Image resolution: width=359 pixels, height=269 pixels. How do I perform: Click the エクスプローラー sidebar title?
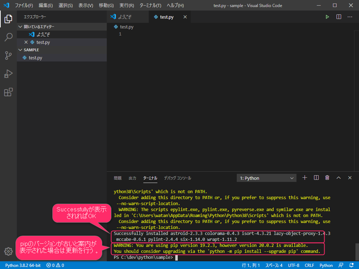coord(35,17)
